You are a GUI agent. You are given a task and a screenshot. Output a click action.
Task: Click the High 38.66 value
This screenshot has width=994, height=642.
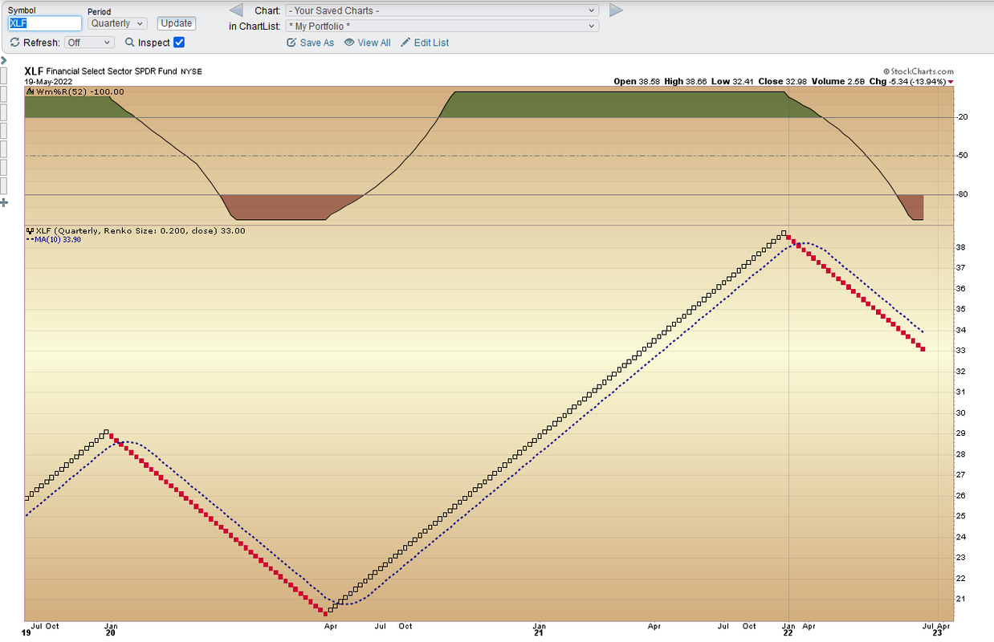pyautogui.click(x=685, y=82)
